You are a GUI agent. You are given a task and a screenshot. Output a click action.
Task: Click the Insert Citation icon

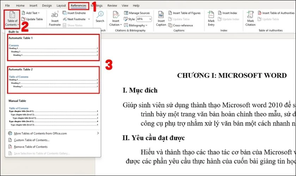point(116,15)
